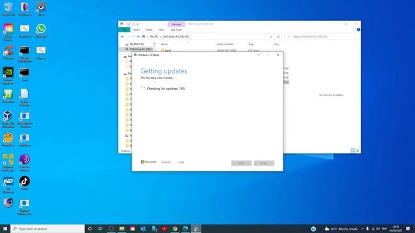Open the Recycle Bin desktop icon
This screenshot has width=415, height=233.
[8, 8]
